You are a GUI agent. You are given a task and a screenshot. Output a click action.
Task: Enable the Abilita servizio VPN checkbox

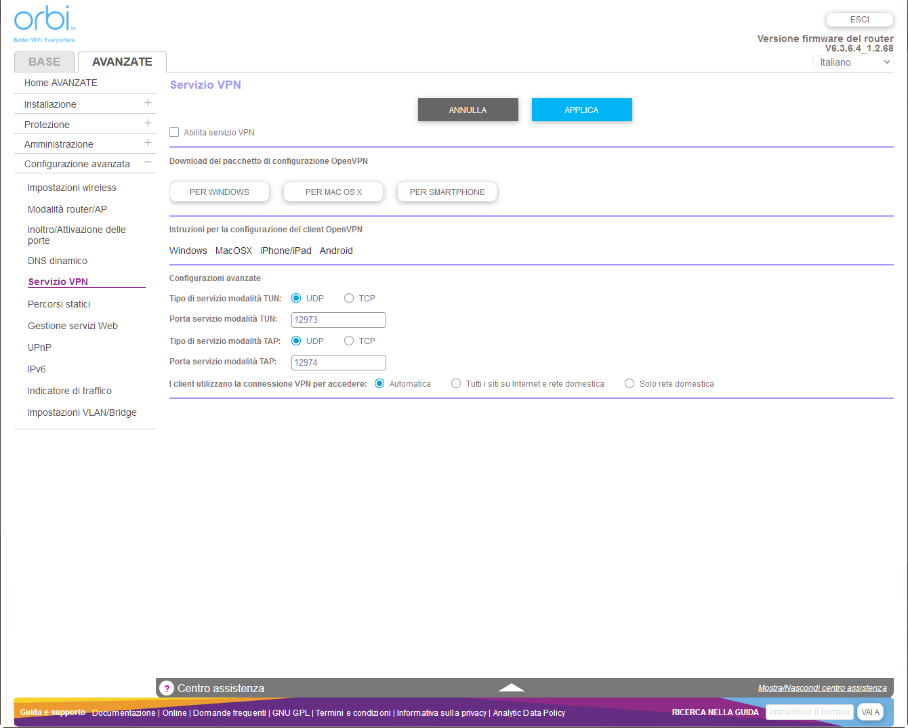click(174, 132)
